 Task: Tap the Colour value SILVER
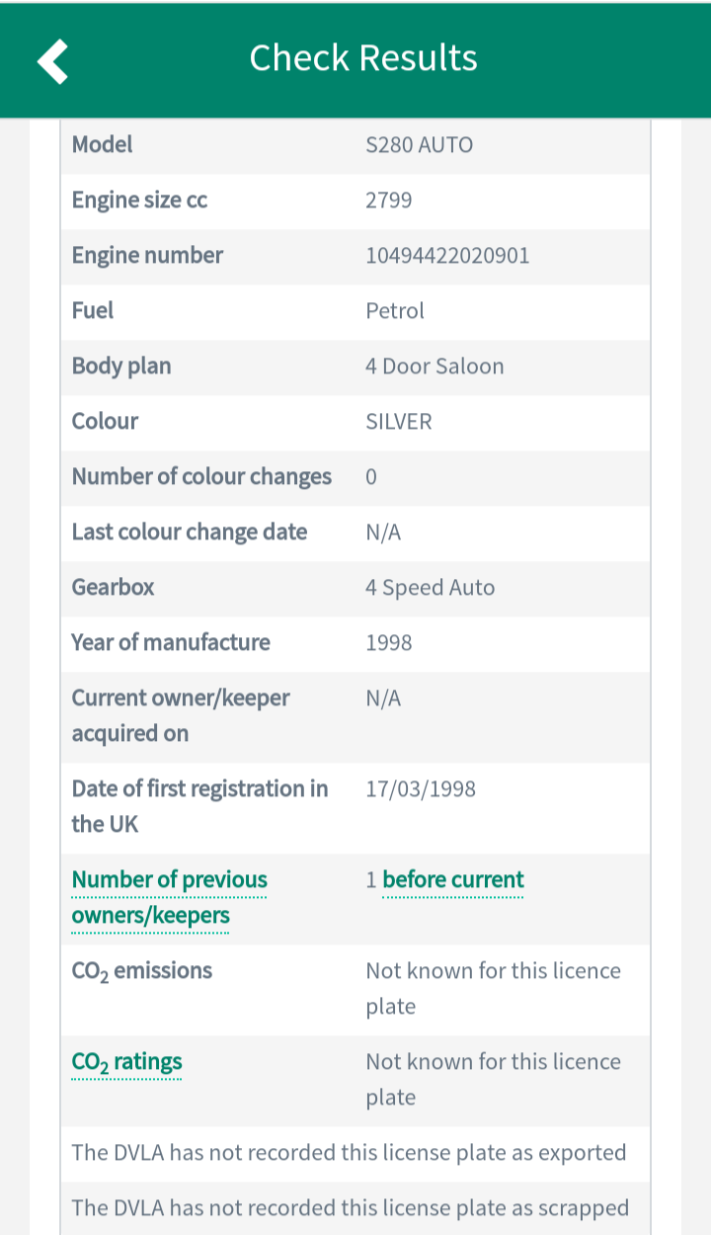coord(399,422)
